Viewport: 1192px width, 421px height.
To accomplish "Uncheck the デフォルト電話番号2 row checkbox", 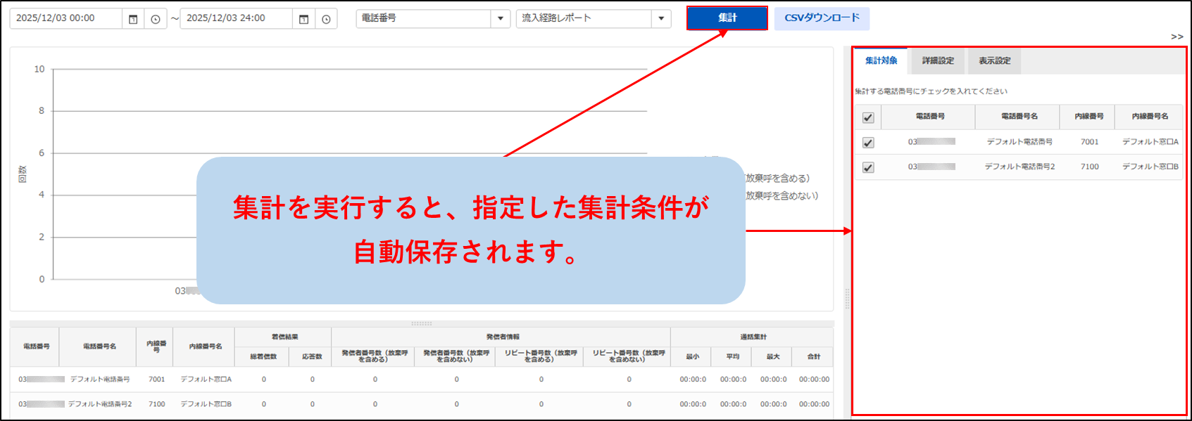I will click(x=868, y=167).
